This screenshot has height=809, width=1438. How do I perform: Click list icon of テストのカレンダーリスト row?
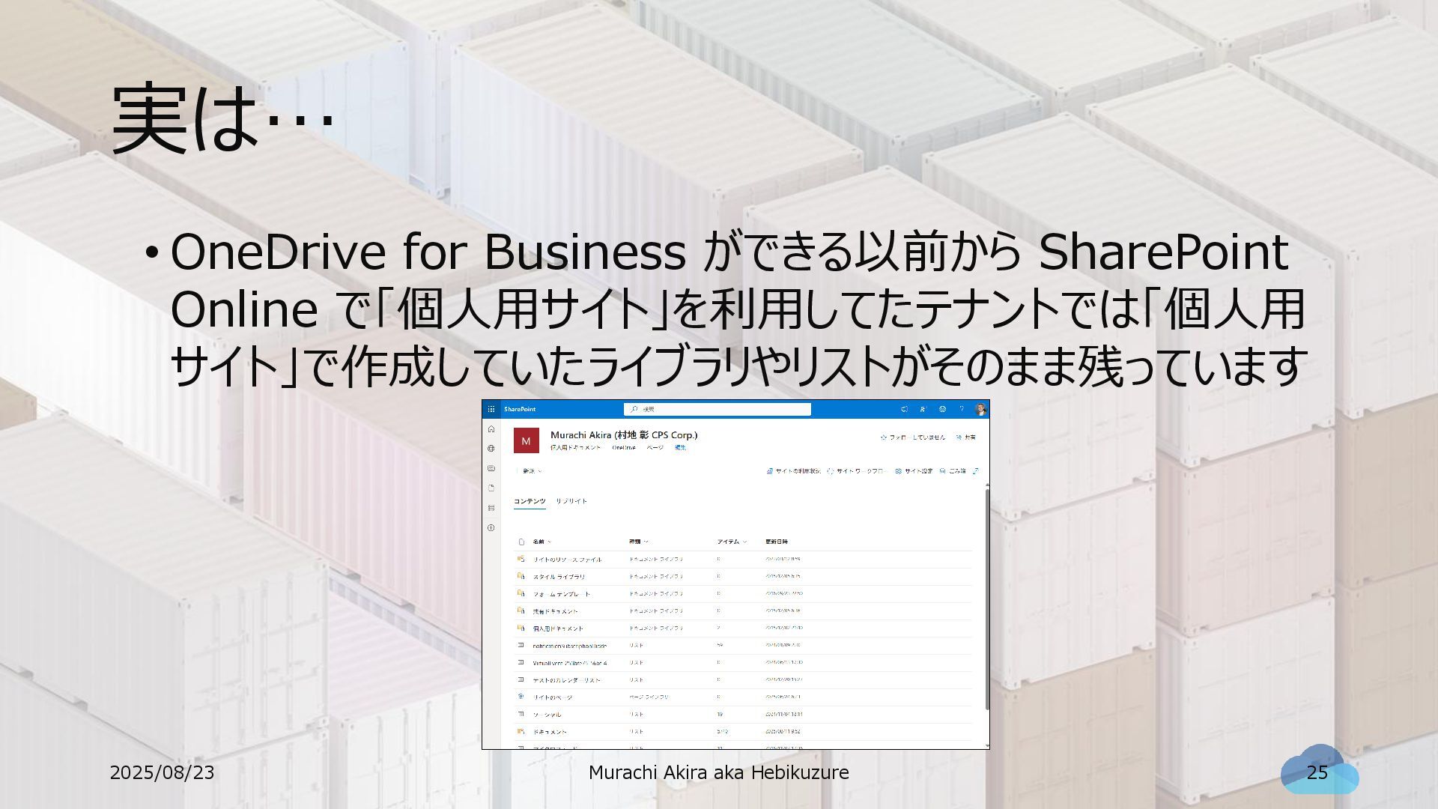[521, 680]
